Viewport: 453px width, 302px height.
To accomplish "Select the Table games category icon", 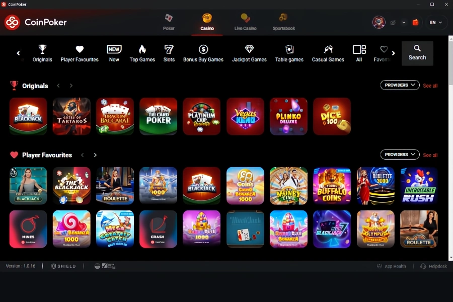I will click(289, 49).
